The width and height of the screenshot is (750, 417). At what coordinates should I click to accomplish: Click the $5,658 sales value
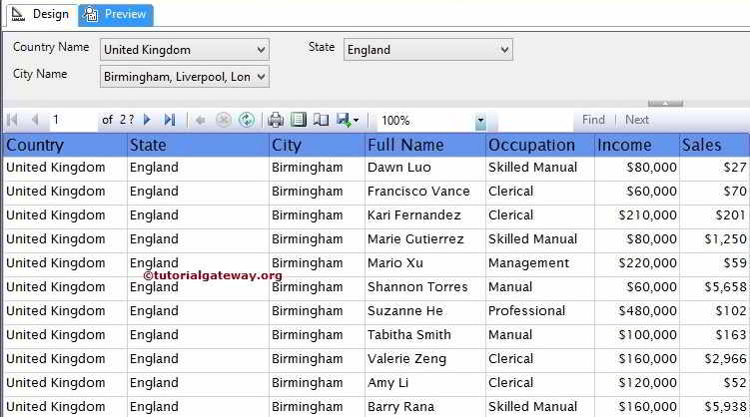725,287
